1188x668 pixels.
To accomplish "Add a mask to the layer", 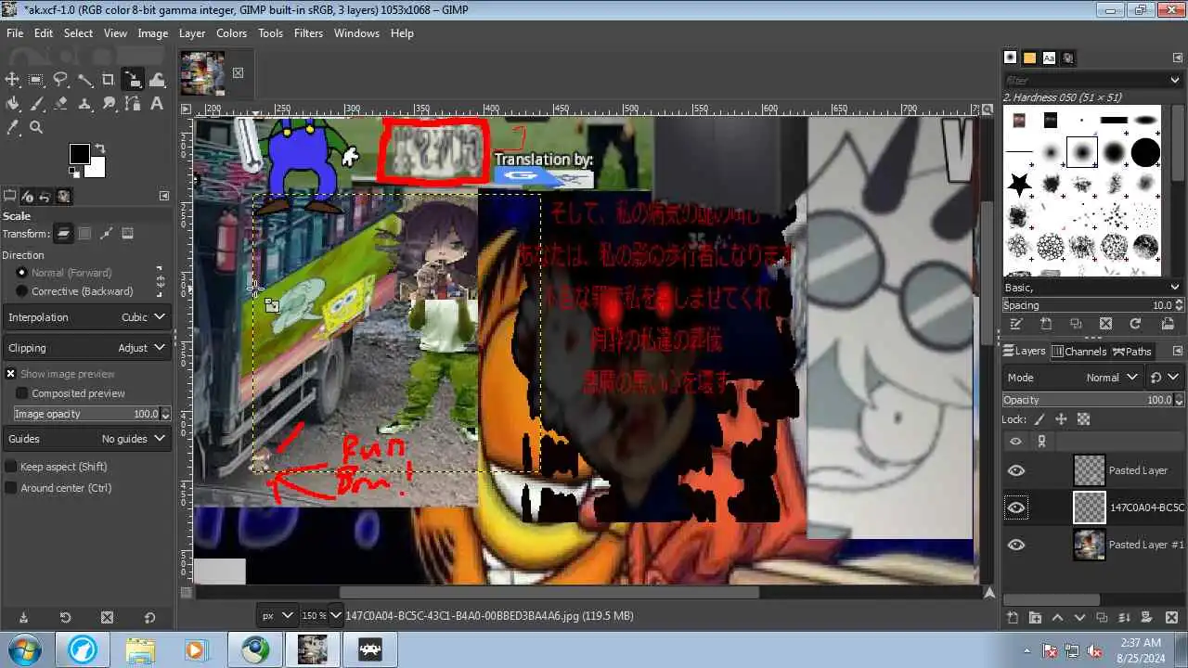I will 1148,618.
